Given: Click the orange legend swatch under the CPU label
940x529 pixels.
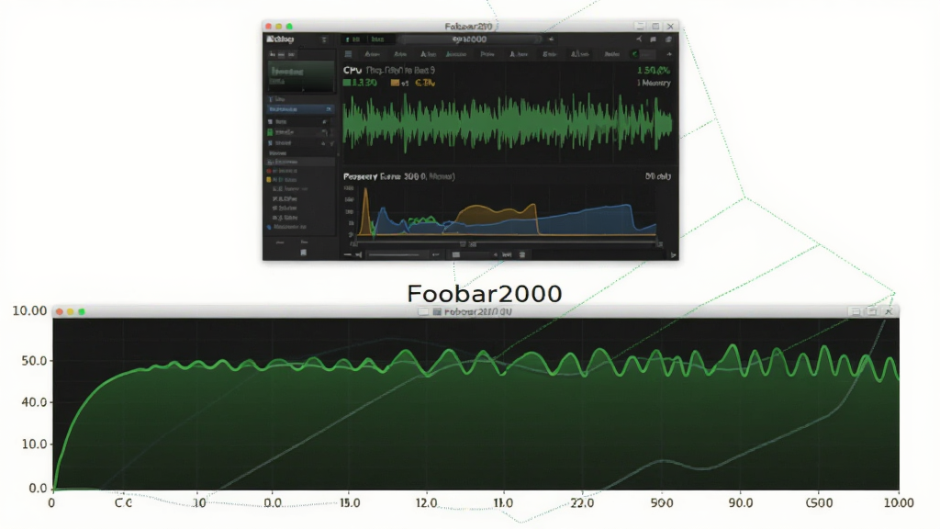Looking at the screenshot, I should pyautogui.click(x=395, y=83).
